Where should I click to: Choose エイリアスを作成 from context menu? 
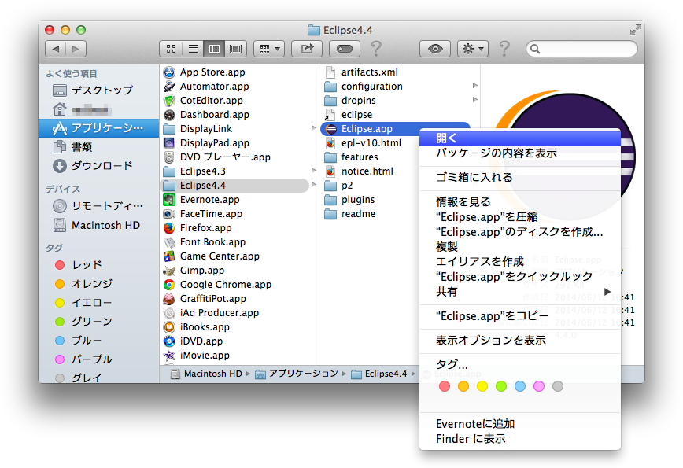(520, 261)
